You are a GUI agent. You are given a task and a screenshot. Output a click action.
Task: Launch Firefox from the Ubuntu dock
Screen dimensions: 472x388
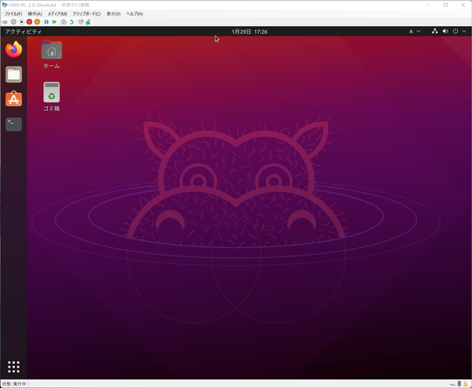(13, 50)
